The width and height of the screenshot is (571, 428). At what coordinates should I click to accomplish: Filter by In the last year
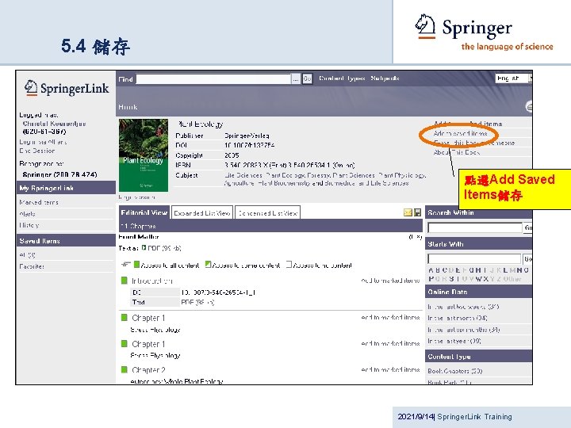click(454, 341)
